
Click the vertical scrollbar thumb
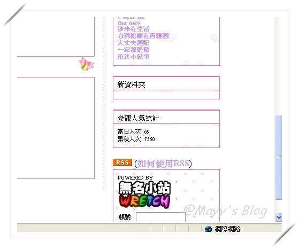(x=279, y=157)
